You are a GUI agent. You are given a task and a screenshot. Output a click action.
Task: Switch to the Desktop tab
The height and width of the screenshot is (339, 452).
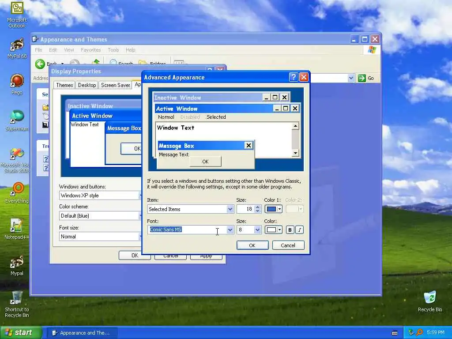87,85
